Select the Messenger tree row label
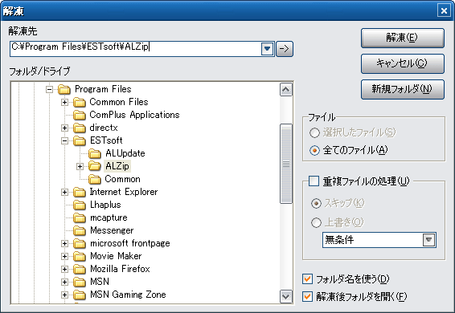Image resolution: width=455 pixels, height=313 pixels. tap(112, 230)
